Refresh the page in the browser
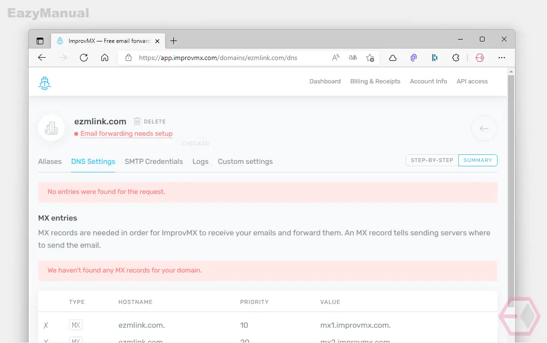The image size is (547, 343). 84,58
